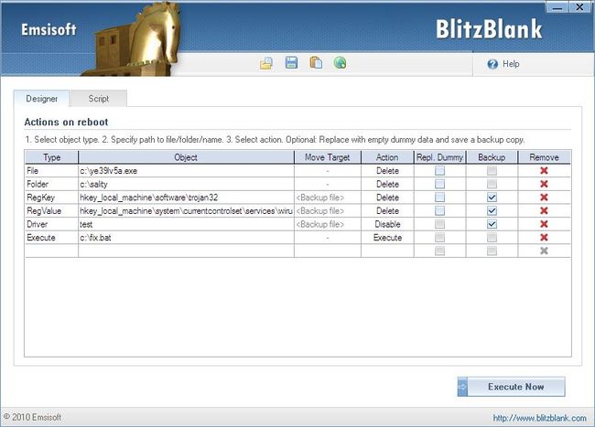Remove the RegValue row with red X
Screen dimensions: 595x427
click(x=544, y=210)
